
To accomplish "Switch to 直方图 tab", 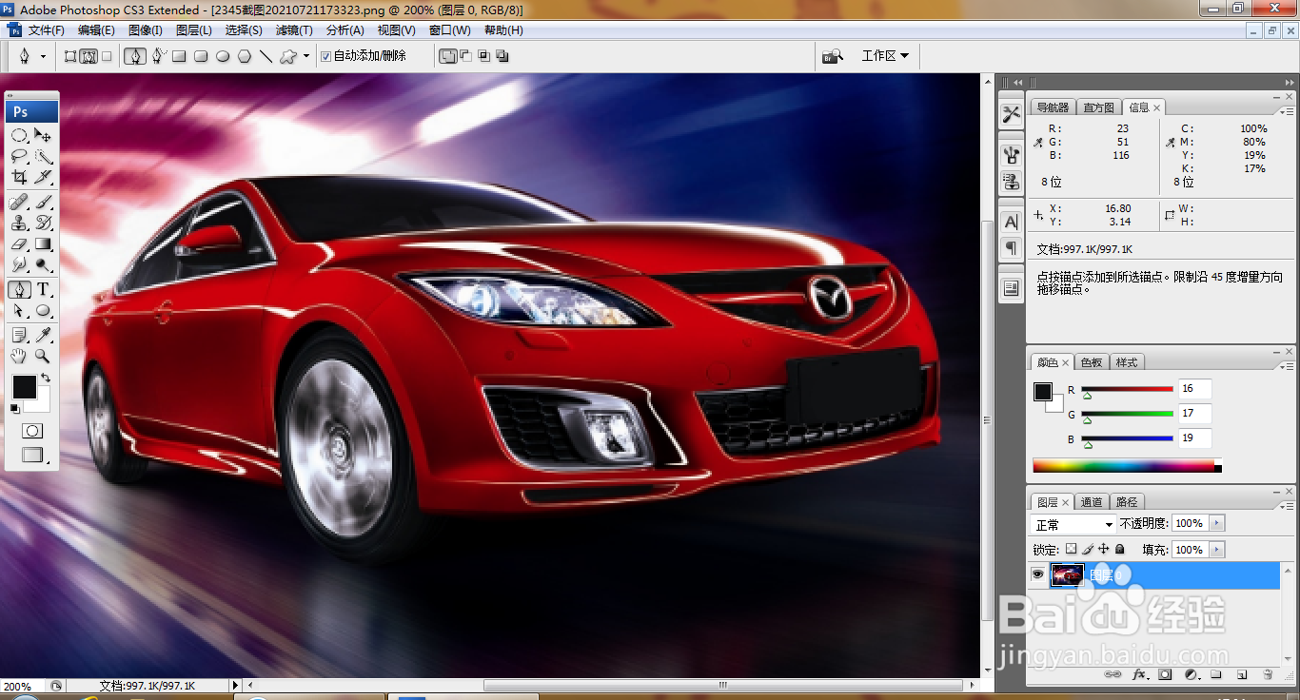I will click(x=1099, y=107).
